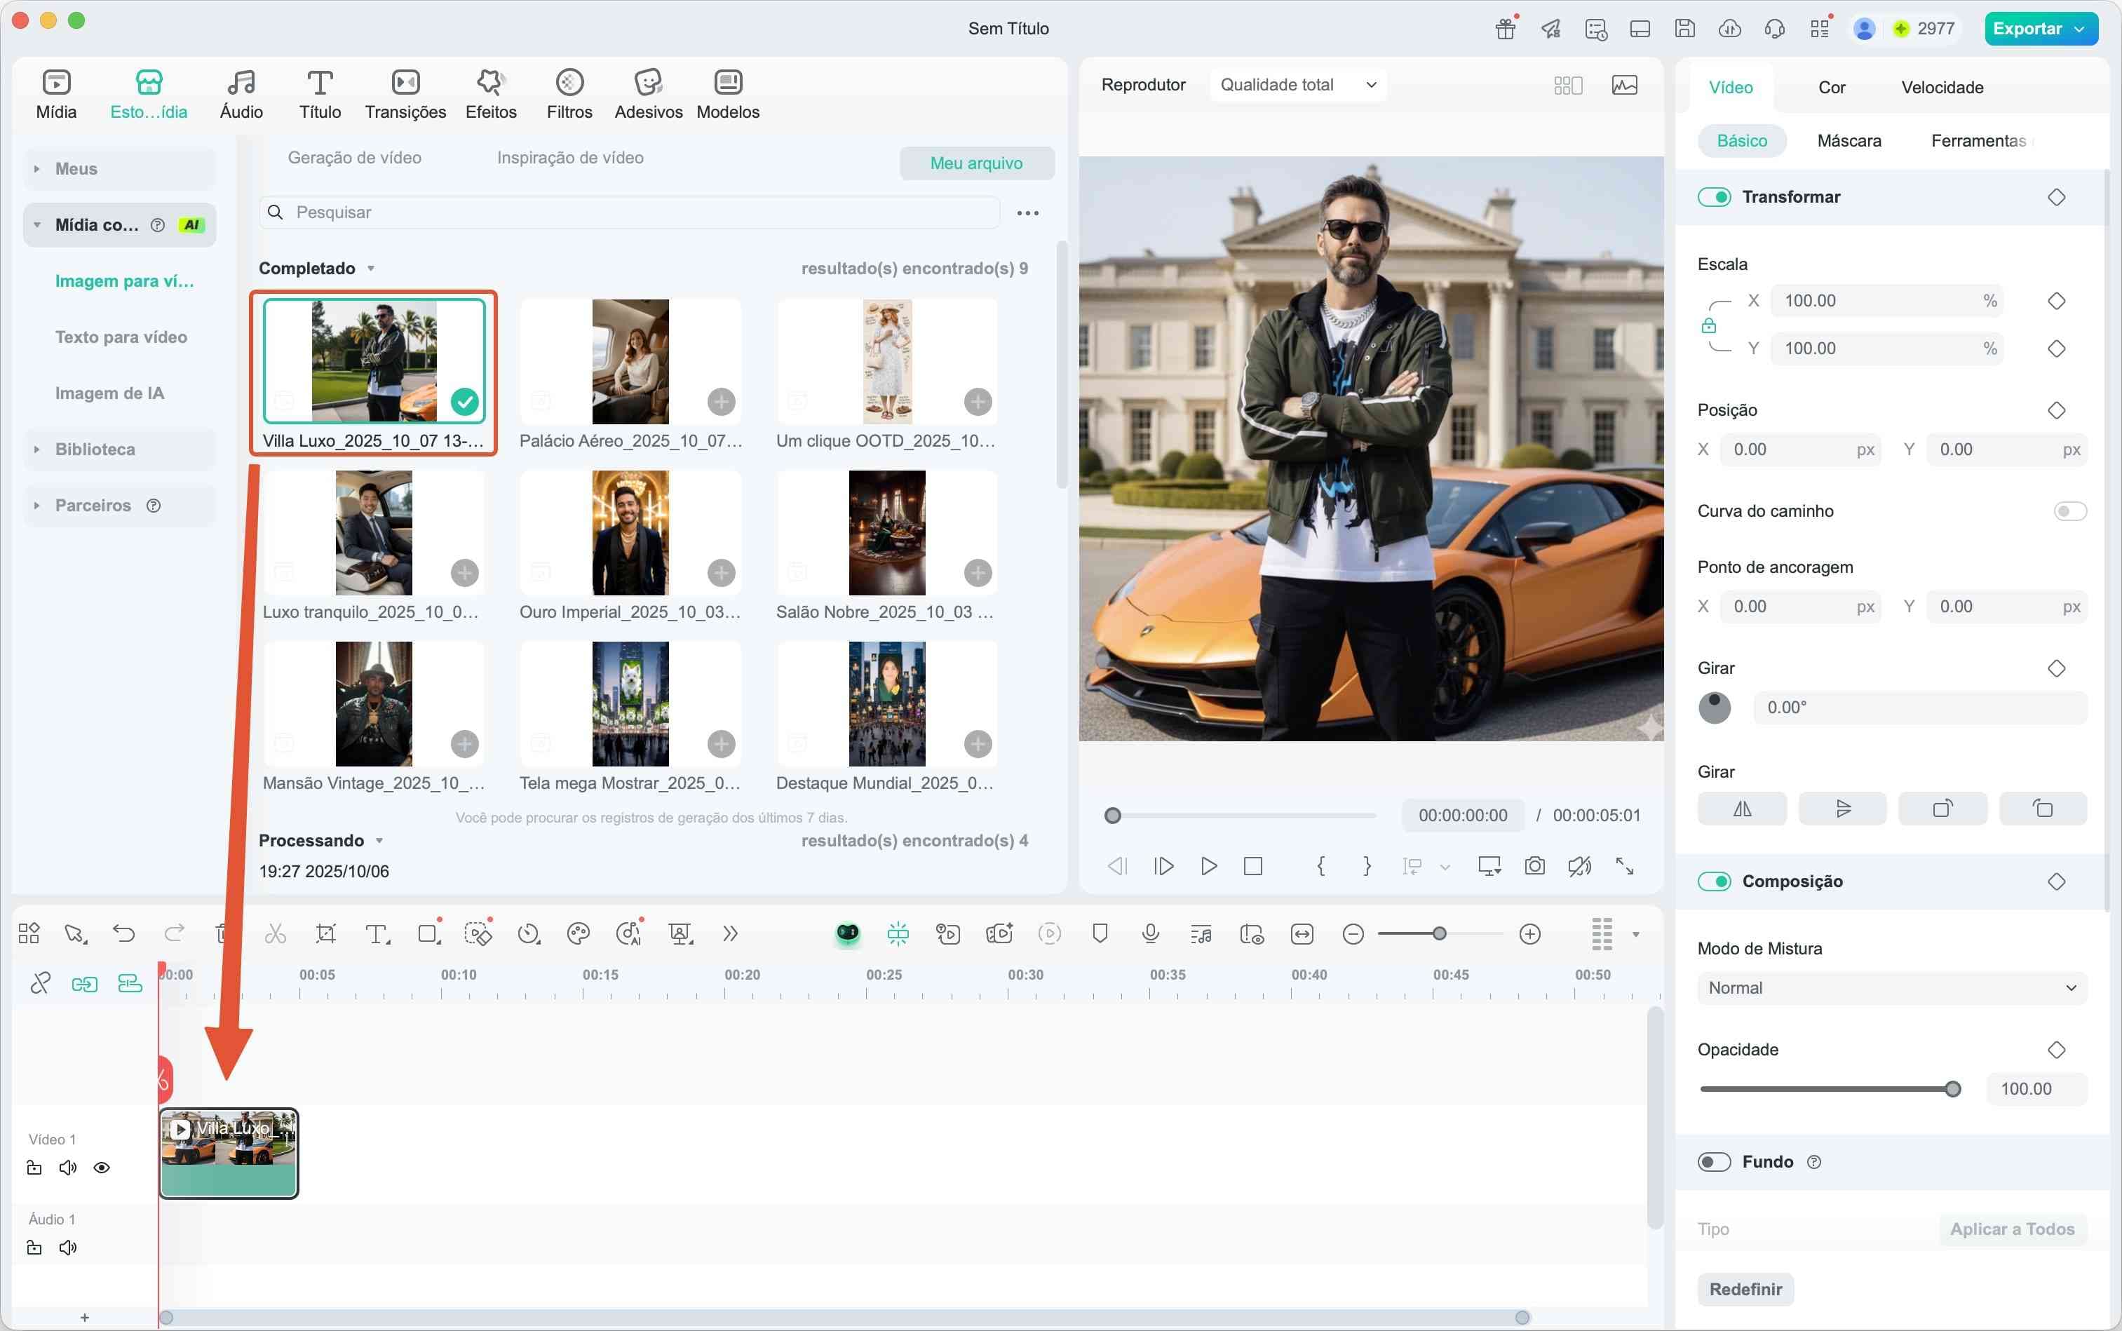Viewport: 2122px width, 1331px height.
Task: Open the Modo de Mistura Normal dropdown
Action: point(1891,987)
